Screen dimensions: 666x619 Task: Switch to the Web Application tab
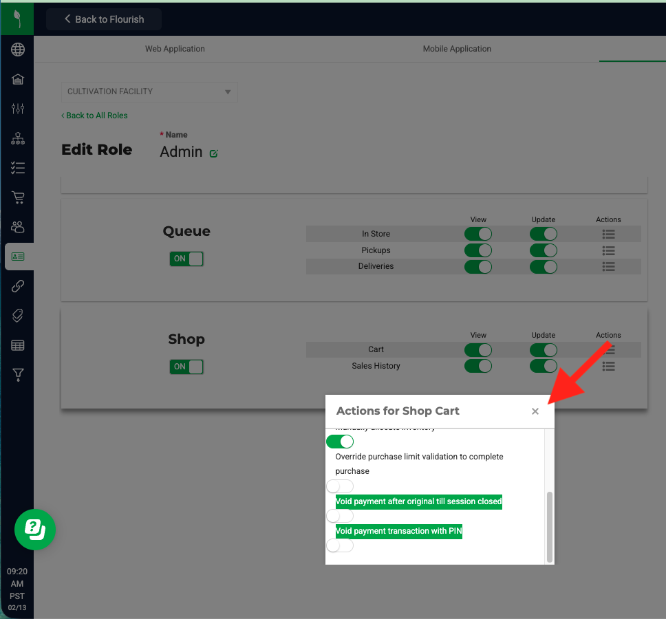(x=175, y=49)
